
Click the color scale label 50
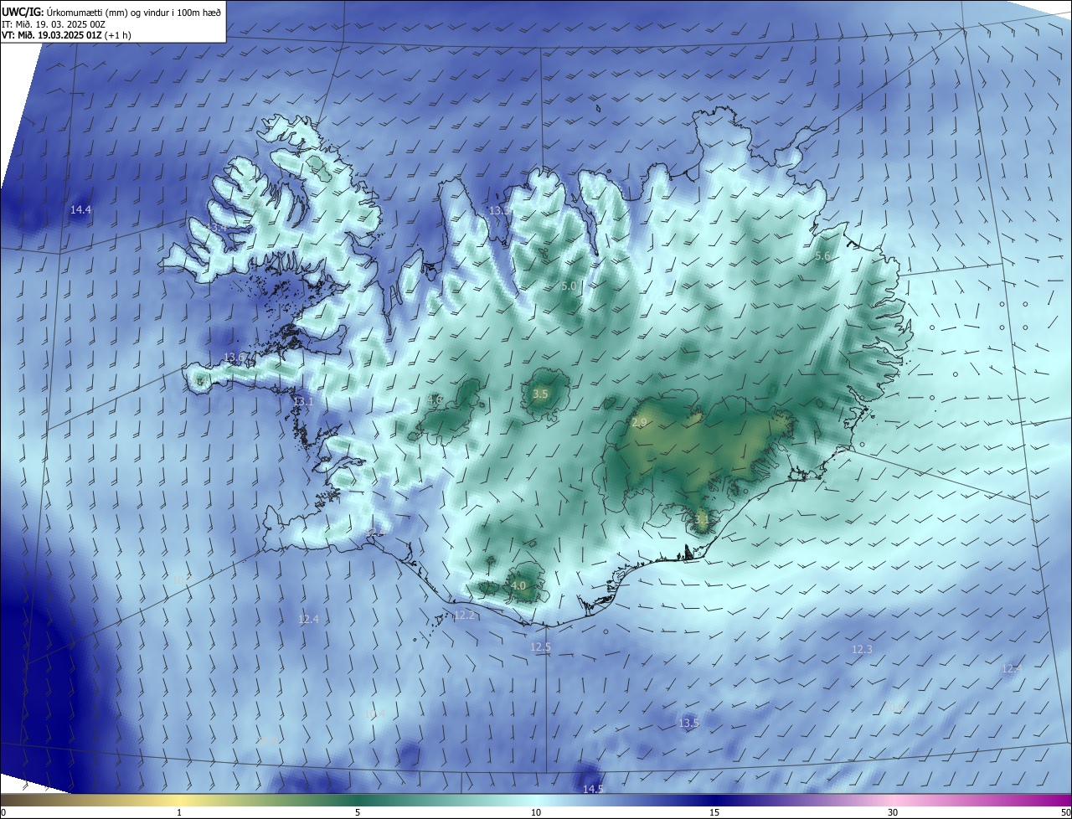pyautogui.click(x=1066, y=812)
